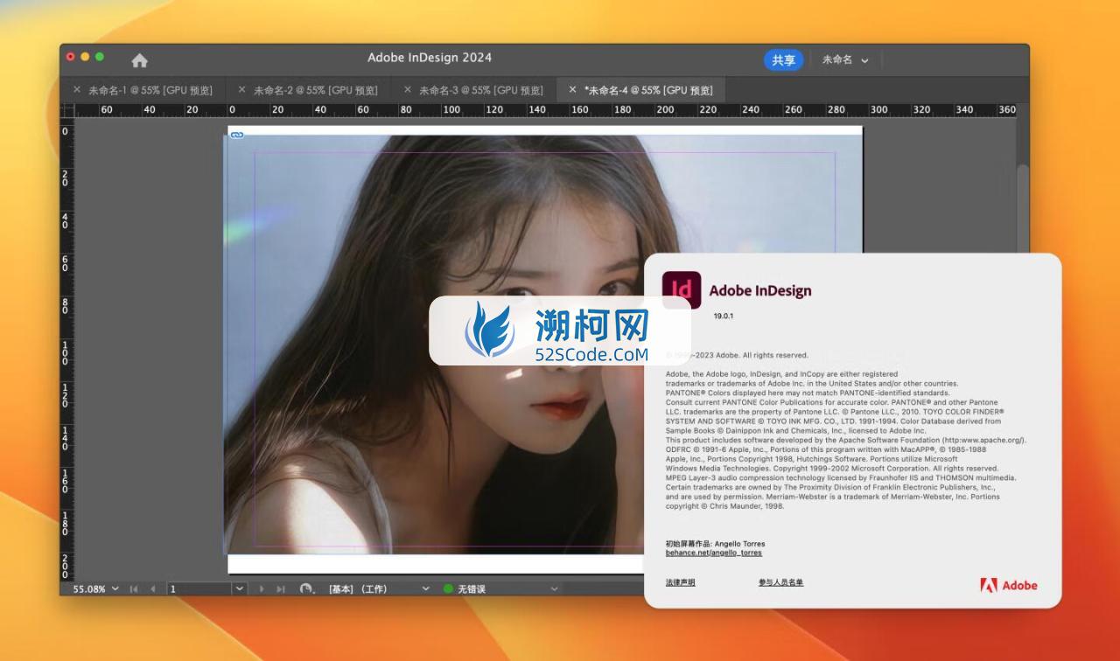Open the 参与人员名单 credits link
The width and height of the screenshot is (1120, 661).
[x=780, y=582]
